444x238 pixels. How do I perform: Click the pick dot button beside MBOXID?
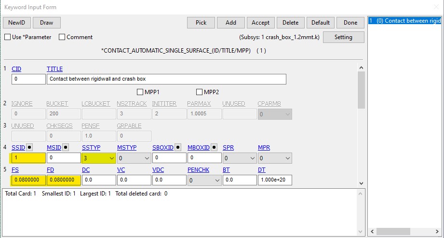point(214,147)
